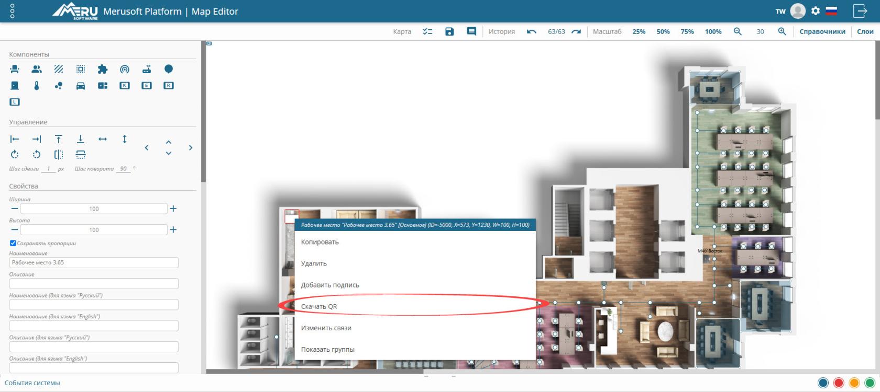
Task: Save the map with floppy icon
Action: pos(449,31)
